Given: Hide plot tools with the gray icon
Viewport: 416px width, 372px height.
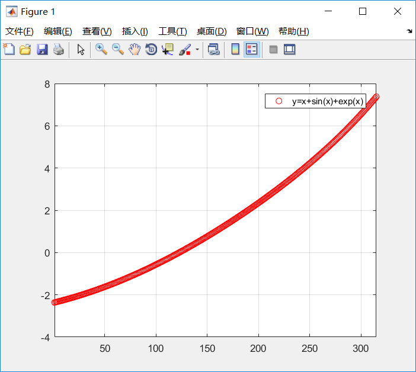Looking at the screenshot, I should (273, 49).
